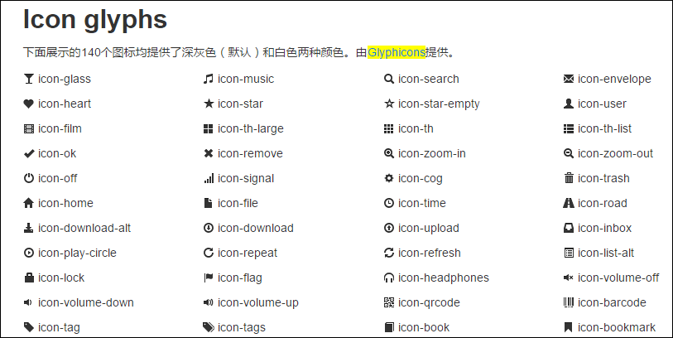The width and height of the screenshot is (673, 338).
Task: Click the envelope icon
Action: (x=569, y=79)
